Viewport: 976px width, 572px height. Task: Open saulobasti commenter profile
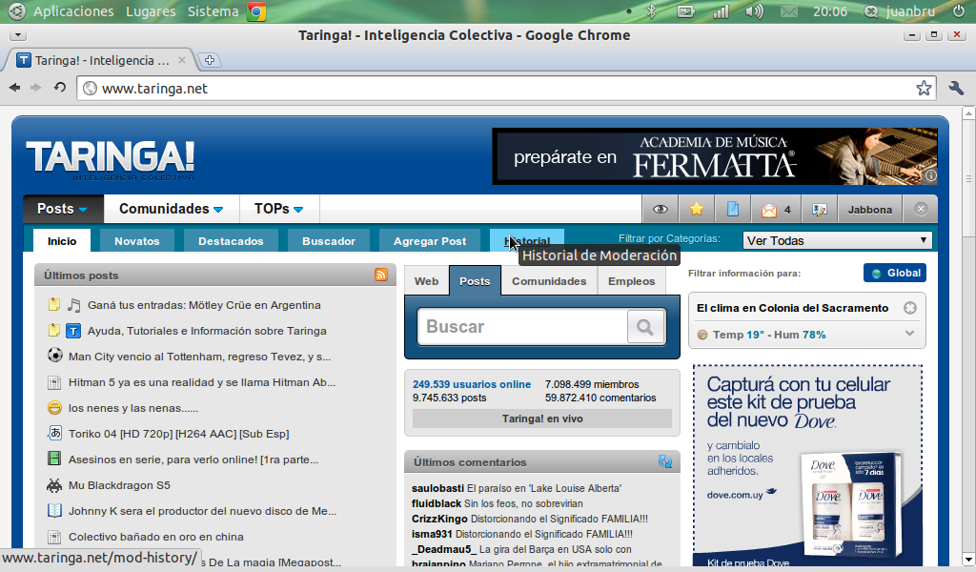[437, 488]
